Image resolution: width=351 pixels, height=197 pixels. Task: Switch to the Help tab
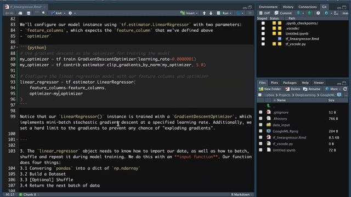click(305, 83)
